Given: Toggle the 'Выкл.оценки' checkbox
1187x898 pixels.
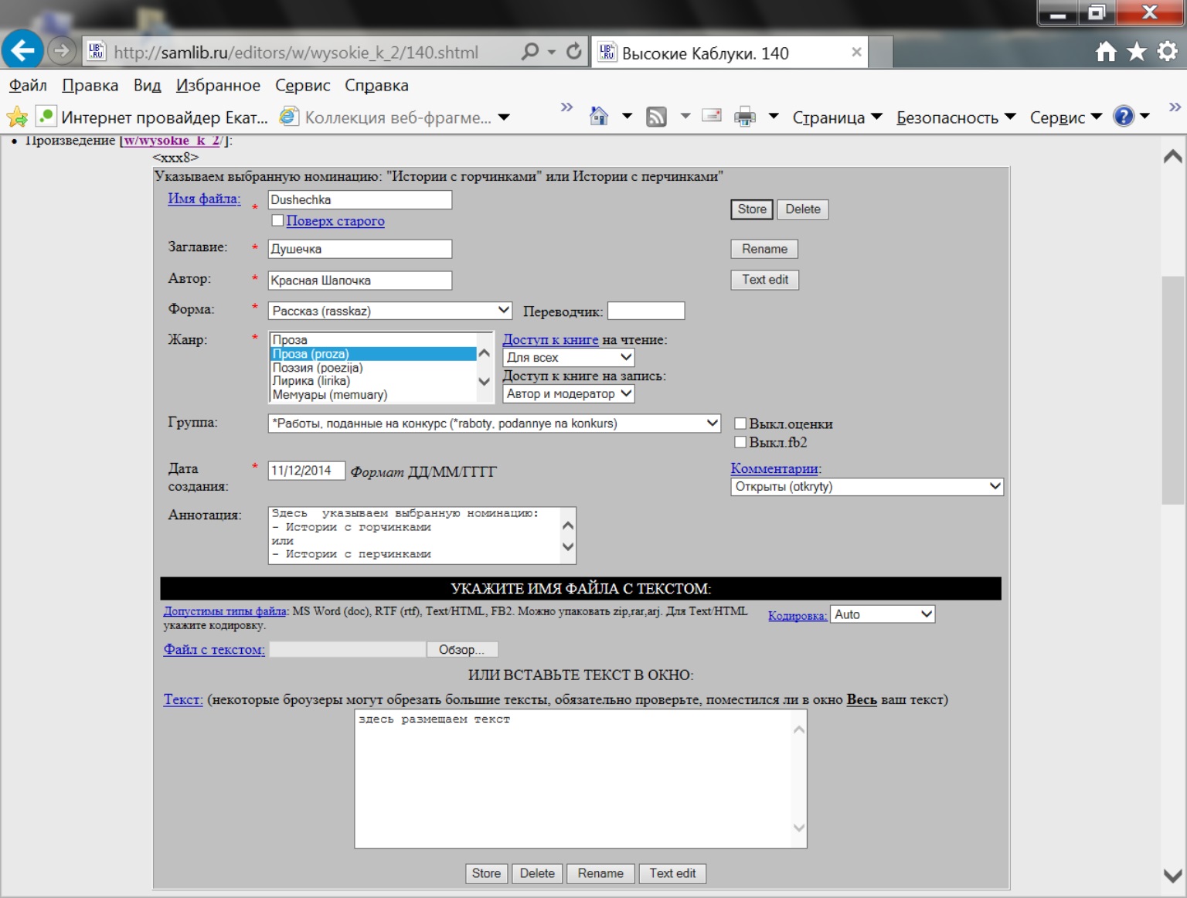Looking at the screenshot, I should pos(740,423).
